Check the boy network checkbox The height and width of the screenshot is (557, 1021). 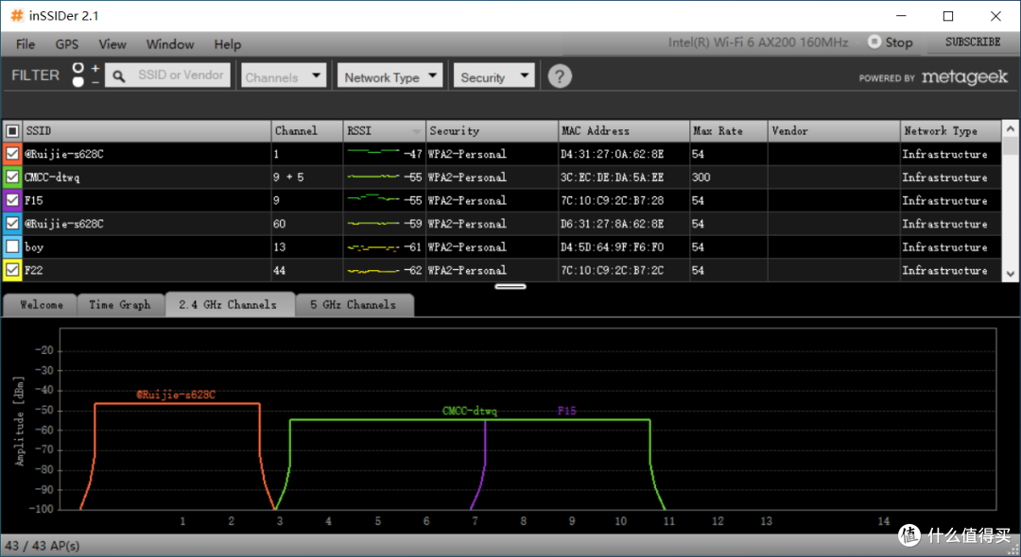coord(11,247)
